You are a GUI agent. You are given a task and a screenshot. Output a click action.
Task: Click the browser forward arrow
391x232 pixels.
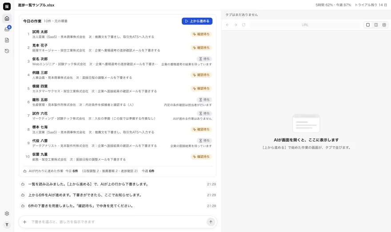tap(235, 25)
